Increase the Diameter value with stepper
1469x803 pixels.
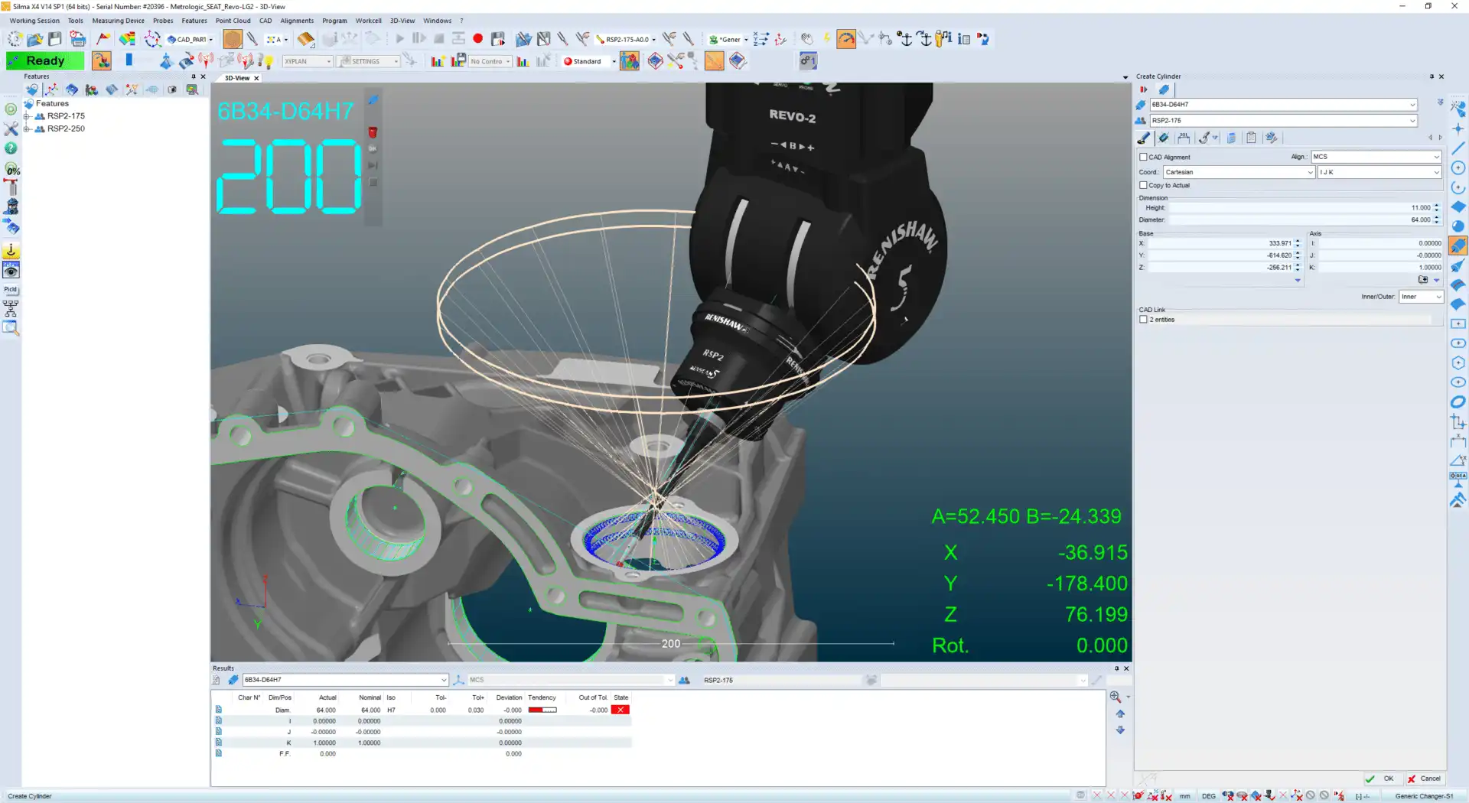pos(1436,217)
